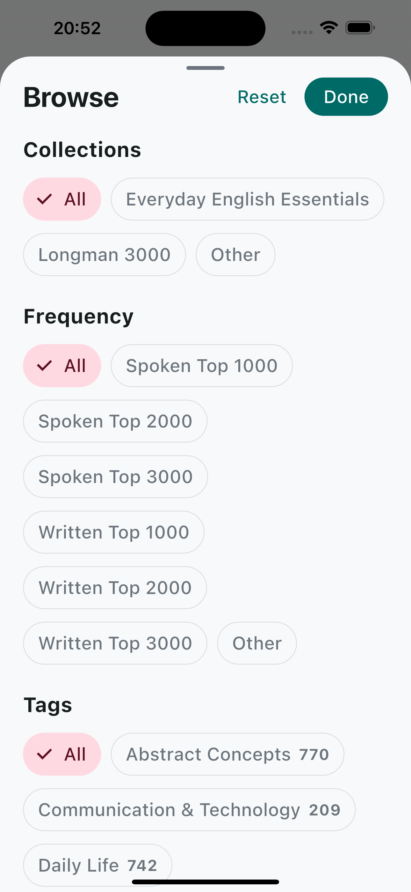
Task: Tap the sheet drag handle
Action: (x=205, y=68)
